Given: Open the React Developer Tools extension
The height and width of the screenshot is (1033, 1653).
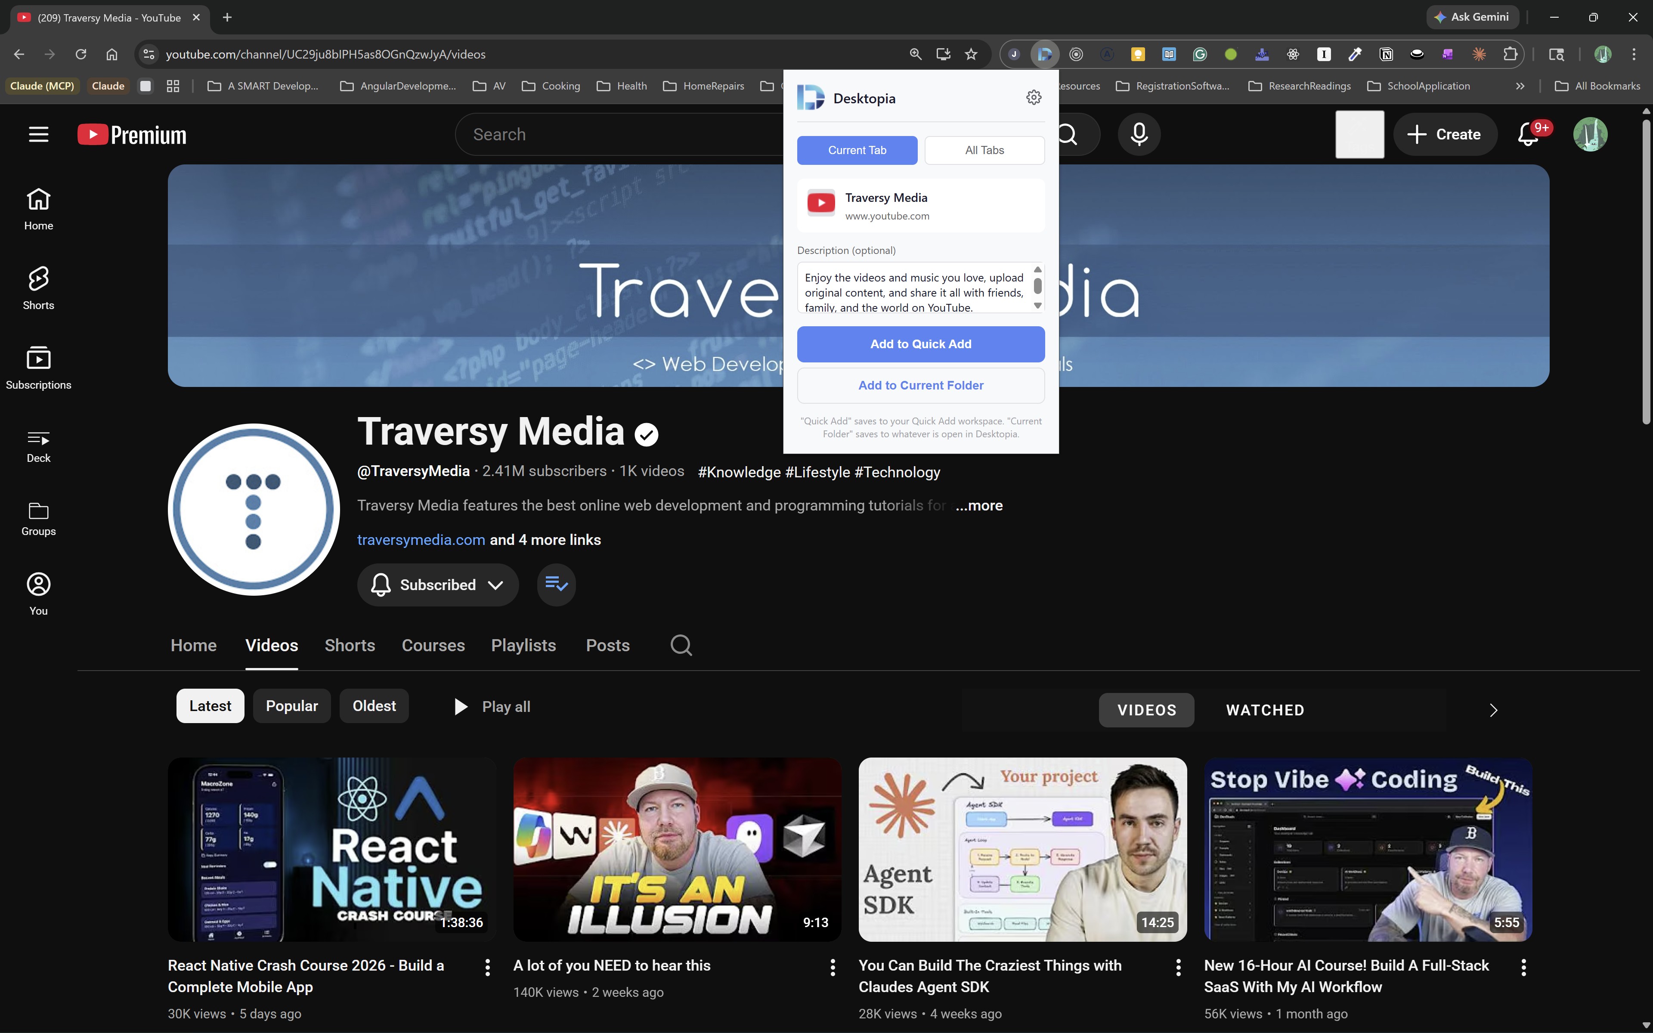Looking at the screenshot, I should 1293,54.
